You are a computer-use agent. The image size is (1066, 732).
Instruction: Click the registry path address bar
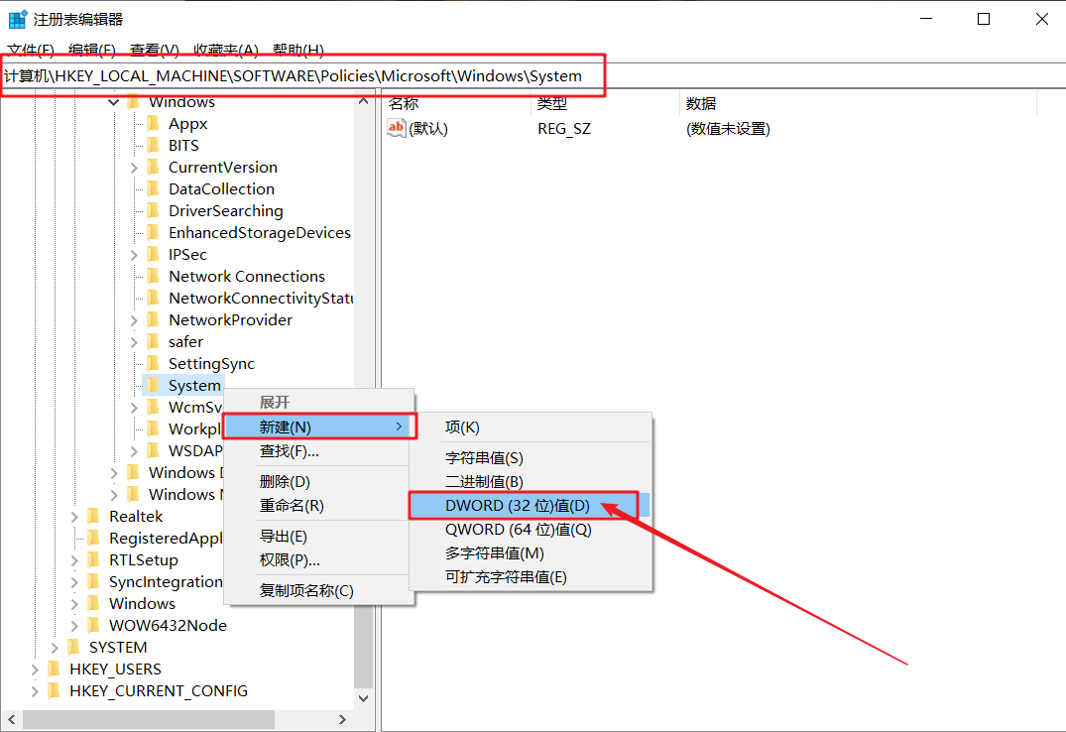click(x=297, y=75)
